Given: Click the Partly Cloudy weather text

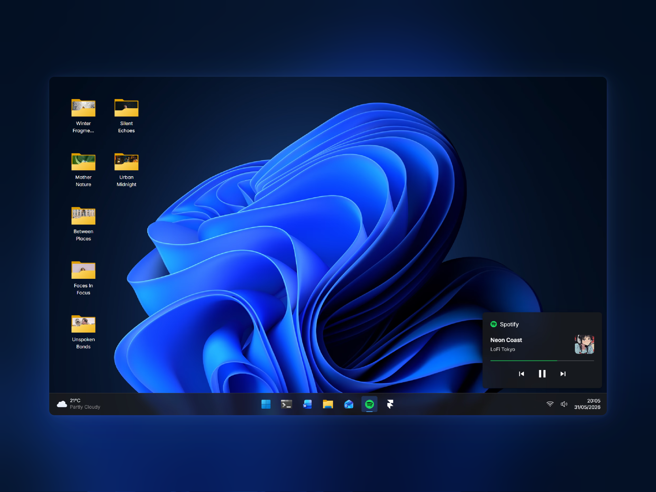Looking at the screenshot, I should pyautogui.click(x=85, y=407).
